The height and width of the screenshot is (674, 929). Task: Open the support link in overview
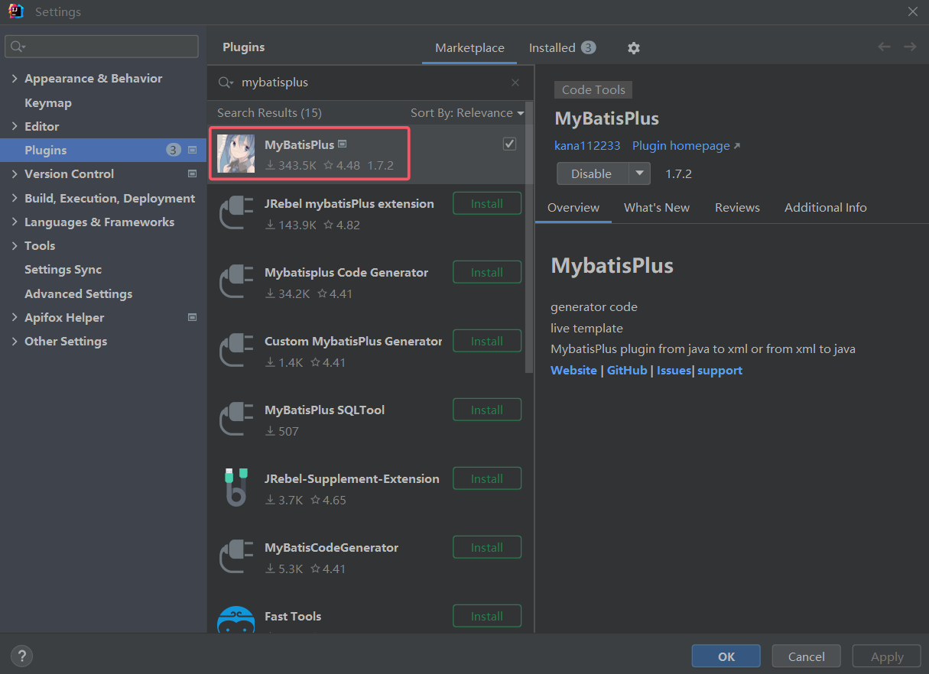click(719, 370)
